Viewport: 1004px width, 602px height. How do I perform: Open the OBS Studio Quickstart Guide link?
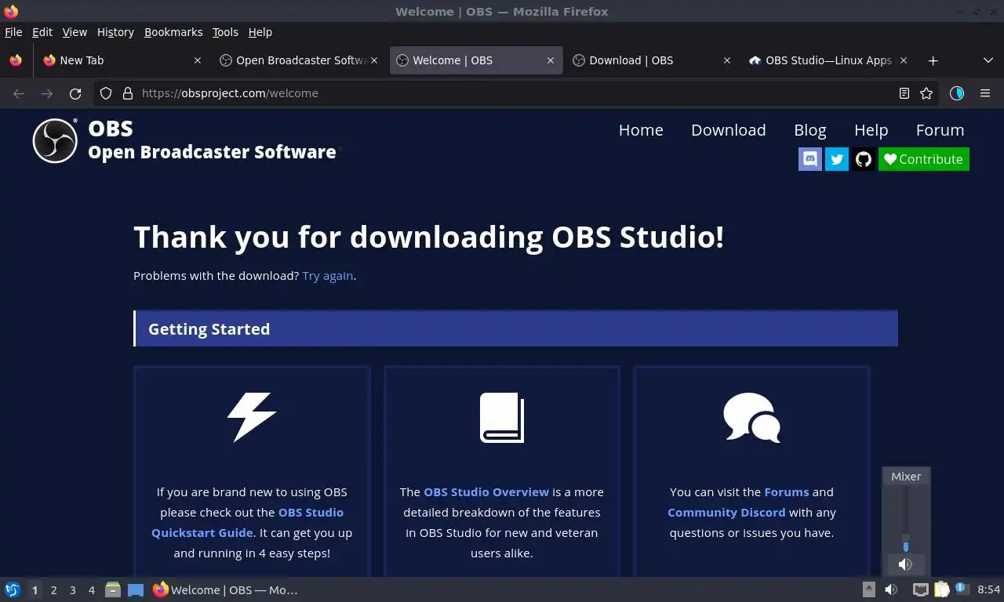pos(247,522)
